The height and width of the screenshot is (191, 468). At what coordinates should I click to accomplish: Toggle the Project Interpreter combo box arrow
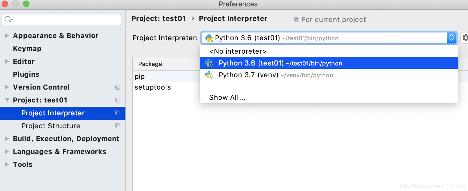(x=451, y=38)
